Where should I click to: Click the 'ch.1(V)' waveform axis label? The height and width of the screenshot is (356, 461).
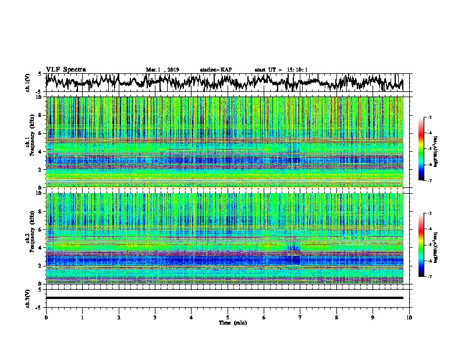tap(28, 83)
